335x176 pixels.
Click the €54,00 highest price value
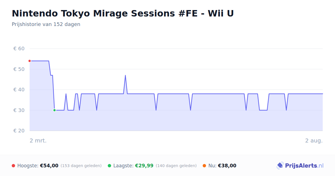(49, 166)
